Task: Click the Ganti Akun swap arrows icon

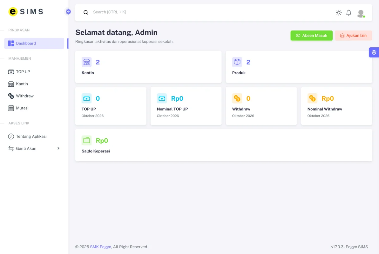Action: 11,148
